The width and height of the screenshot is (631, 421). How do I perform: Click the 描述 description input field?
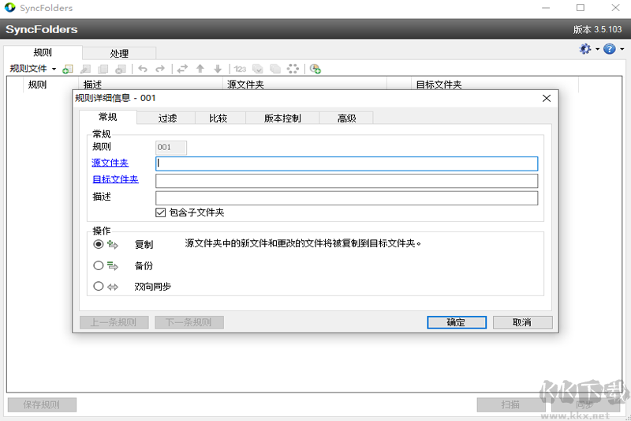346,197
